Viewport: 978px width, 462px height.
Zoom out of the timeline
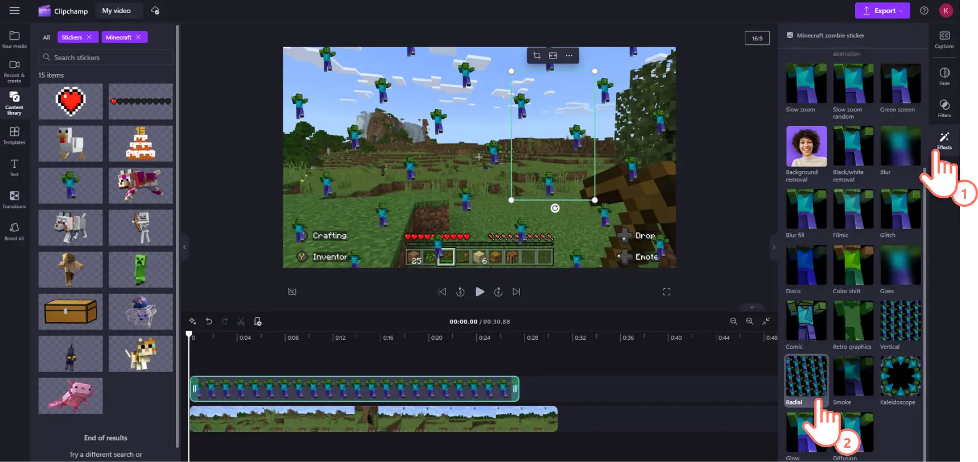[x=733, y=321]
